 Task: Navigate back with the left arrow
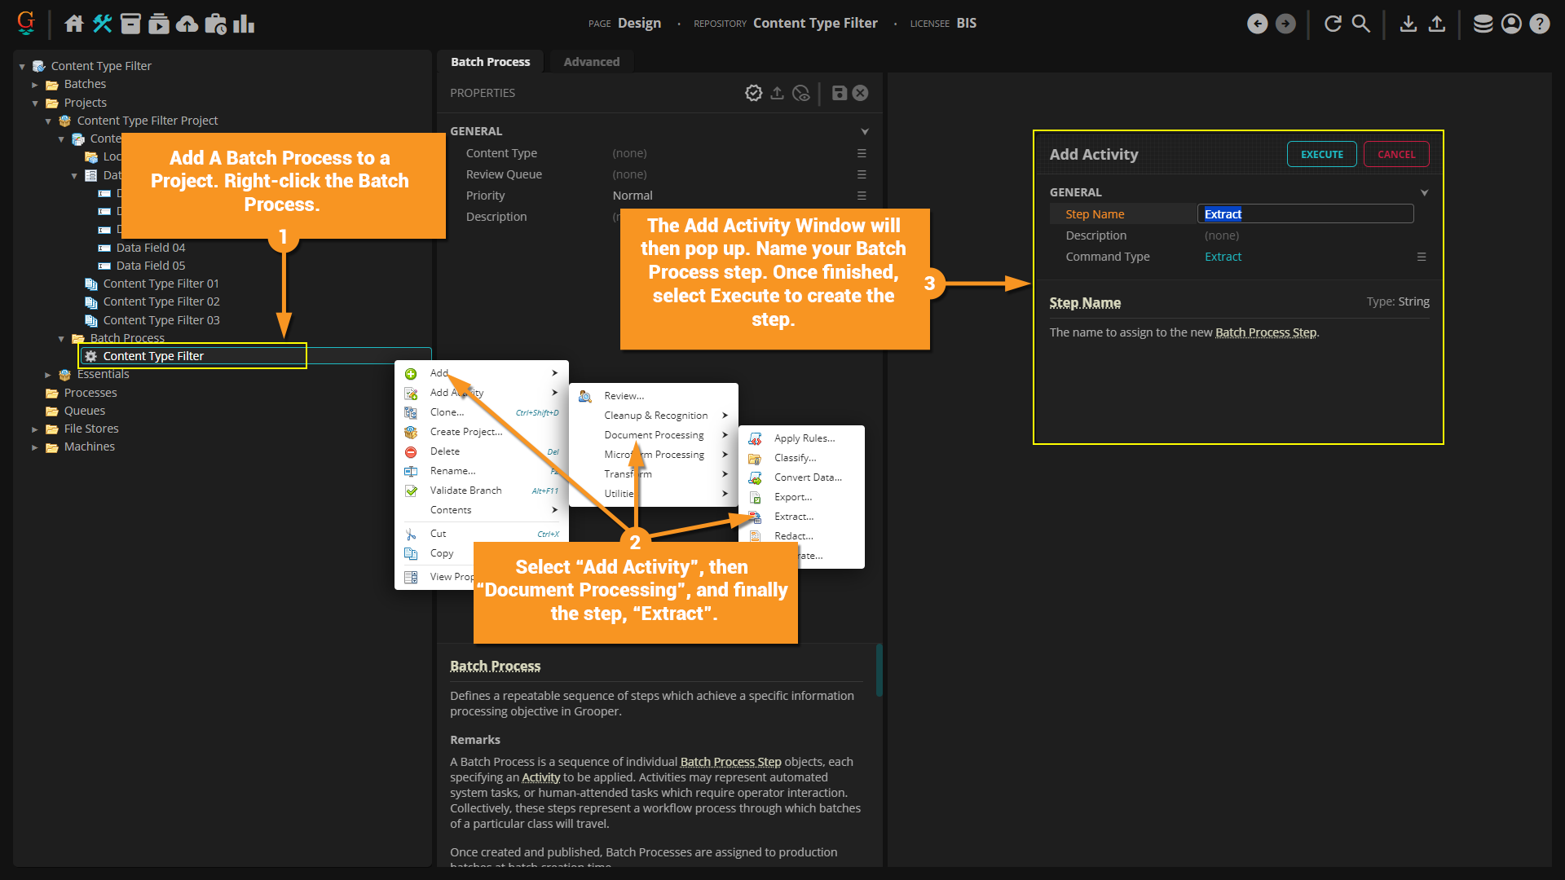coord(1258,24)
